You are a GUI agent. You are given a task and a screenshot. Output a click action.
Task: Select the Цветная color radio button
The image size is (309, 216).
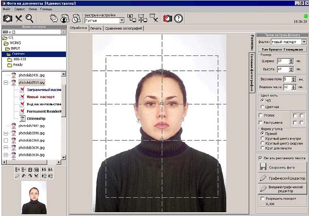[262, 106]
